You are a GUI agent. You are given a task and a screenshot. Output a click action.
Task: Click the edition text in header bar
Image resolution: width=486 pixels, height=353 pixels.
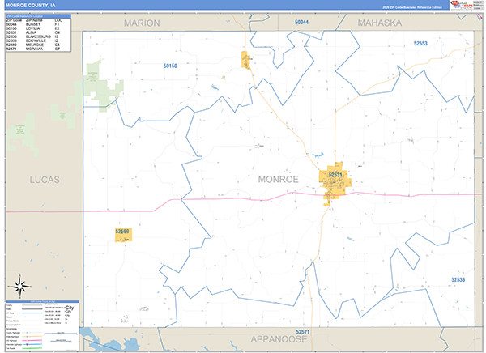pyautogui.click(x=412, y=7)
